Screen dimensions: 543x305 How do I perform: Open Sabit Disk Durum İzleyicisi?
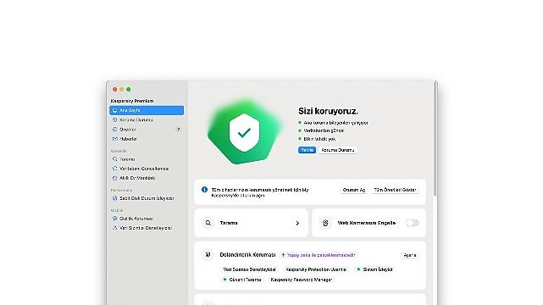coord(147,198)
